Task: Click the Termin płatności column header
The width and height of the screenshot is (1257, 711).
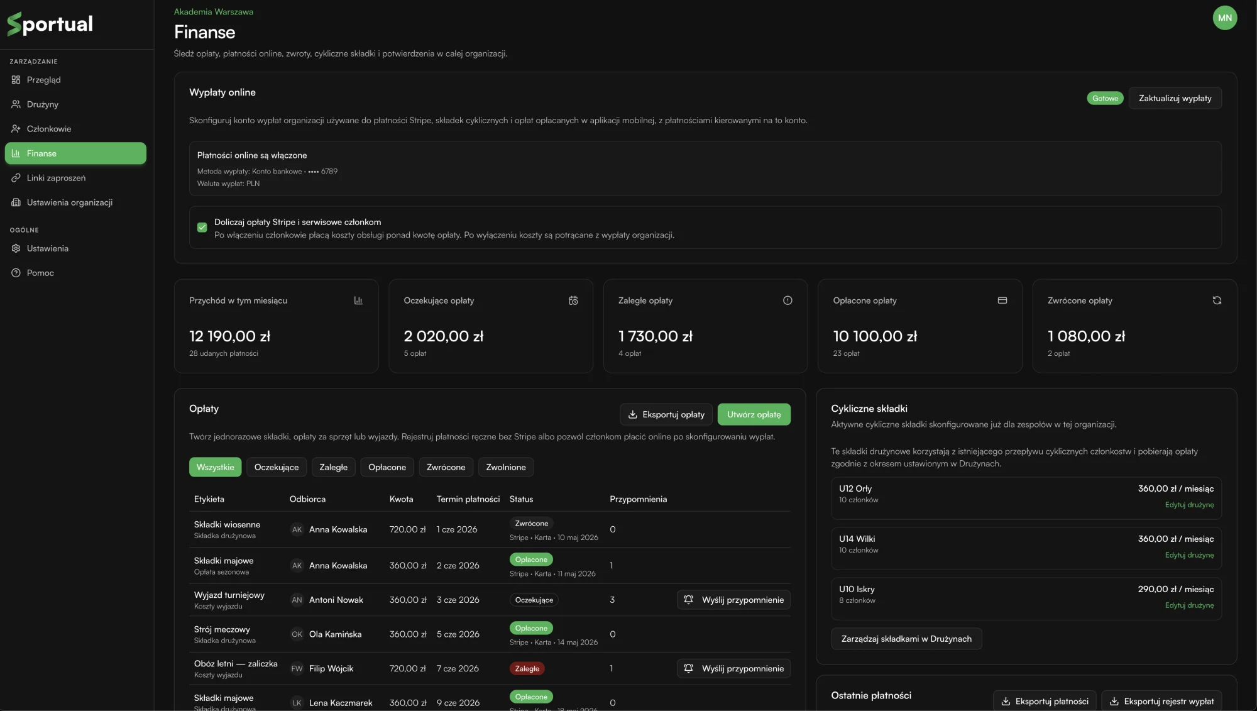Action: 468,499
